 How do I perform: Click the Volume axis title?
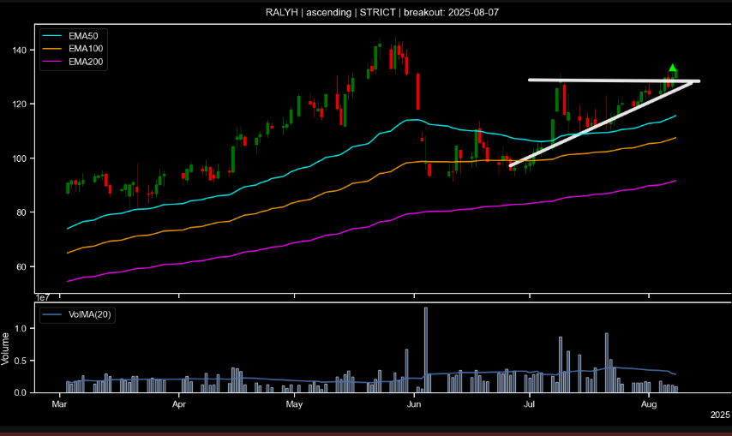pos(5,349)
